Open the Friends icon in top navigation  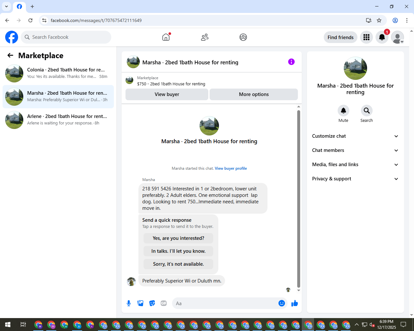click(x=205, y=37)
